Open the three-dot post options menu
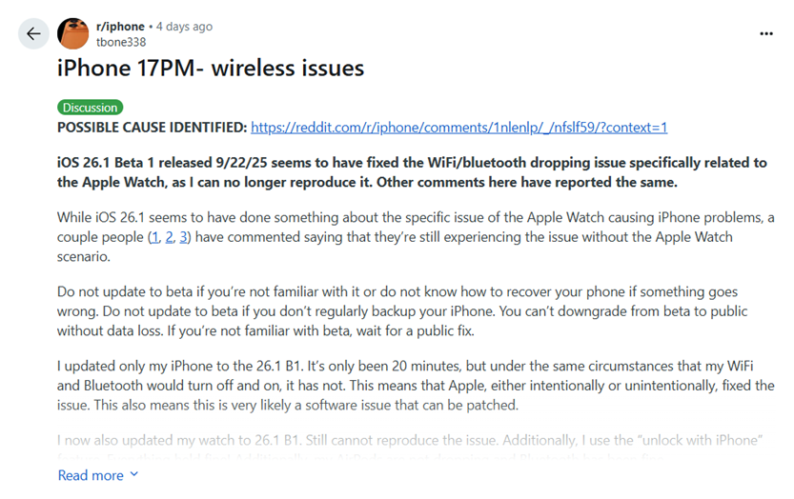This screenshot has height=499, width=794. click(x=766, y=33)
